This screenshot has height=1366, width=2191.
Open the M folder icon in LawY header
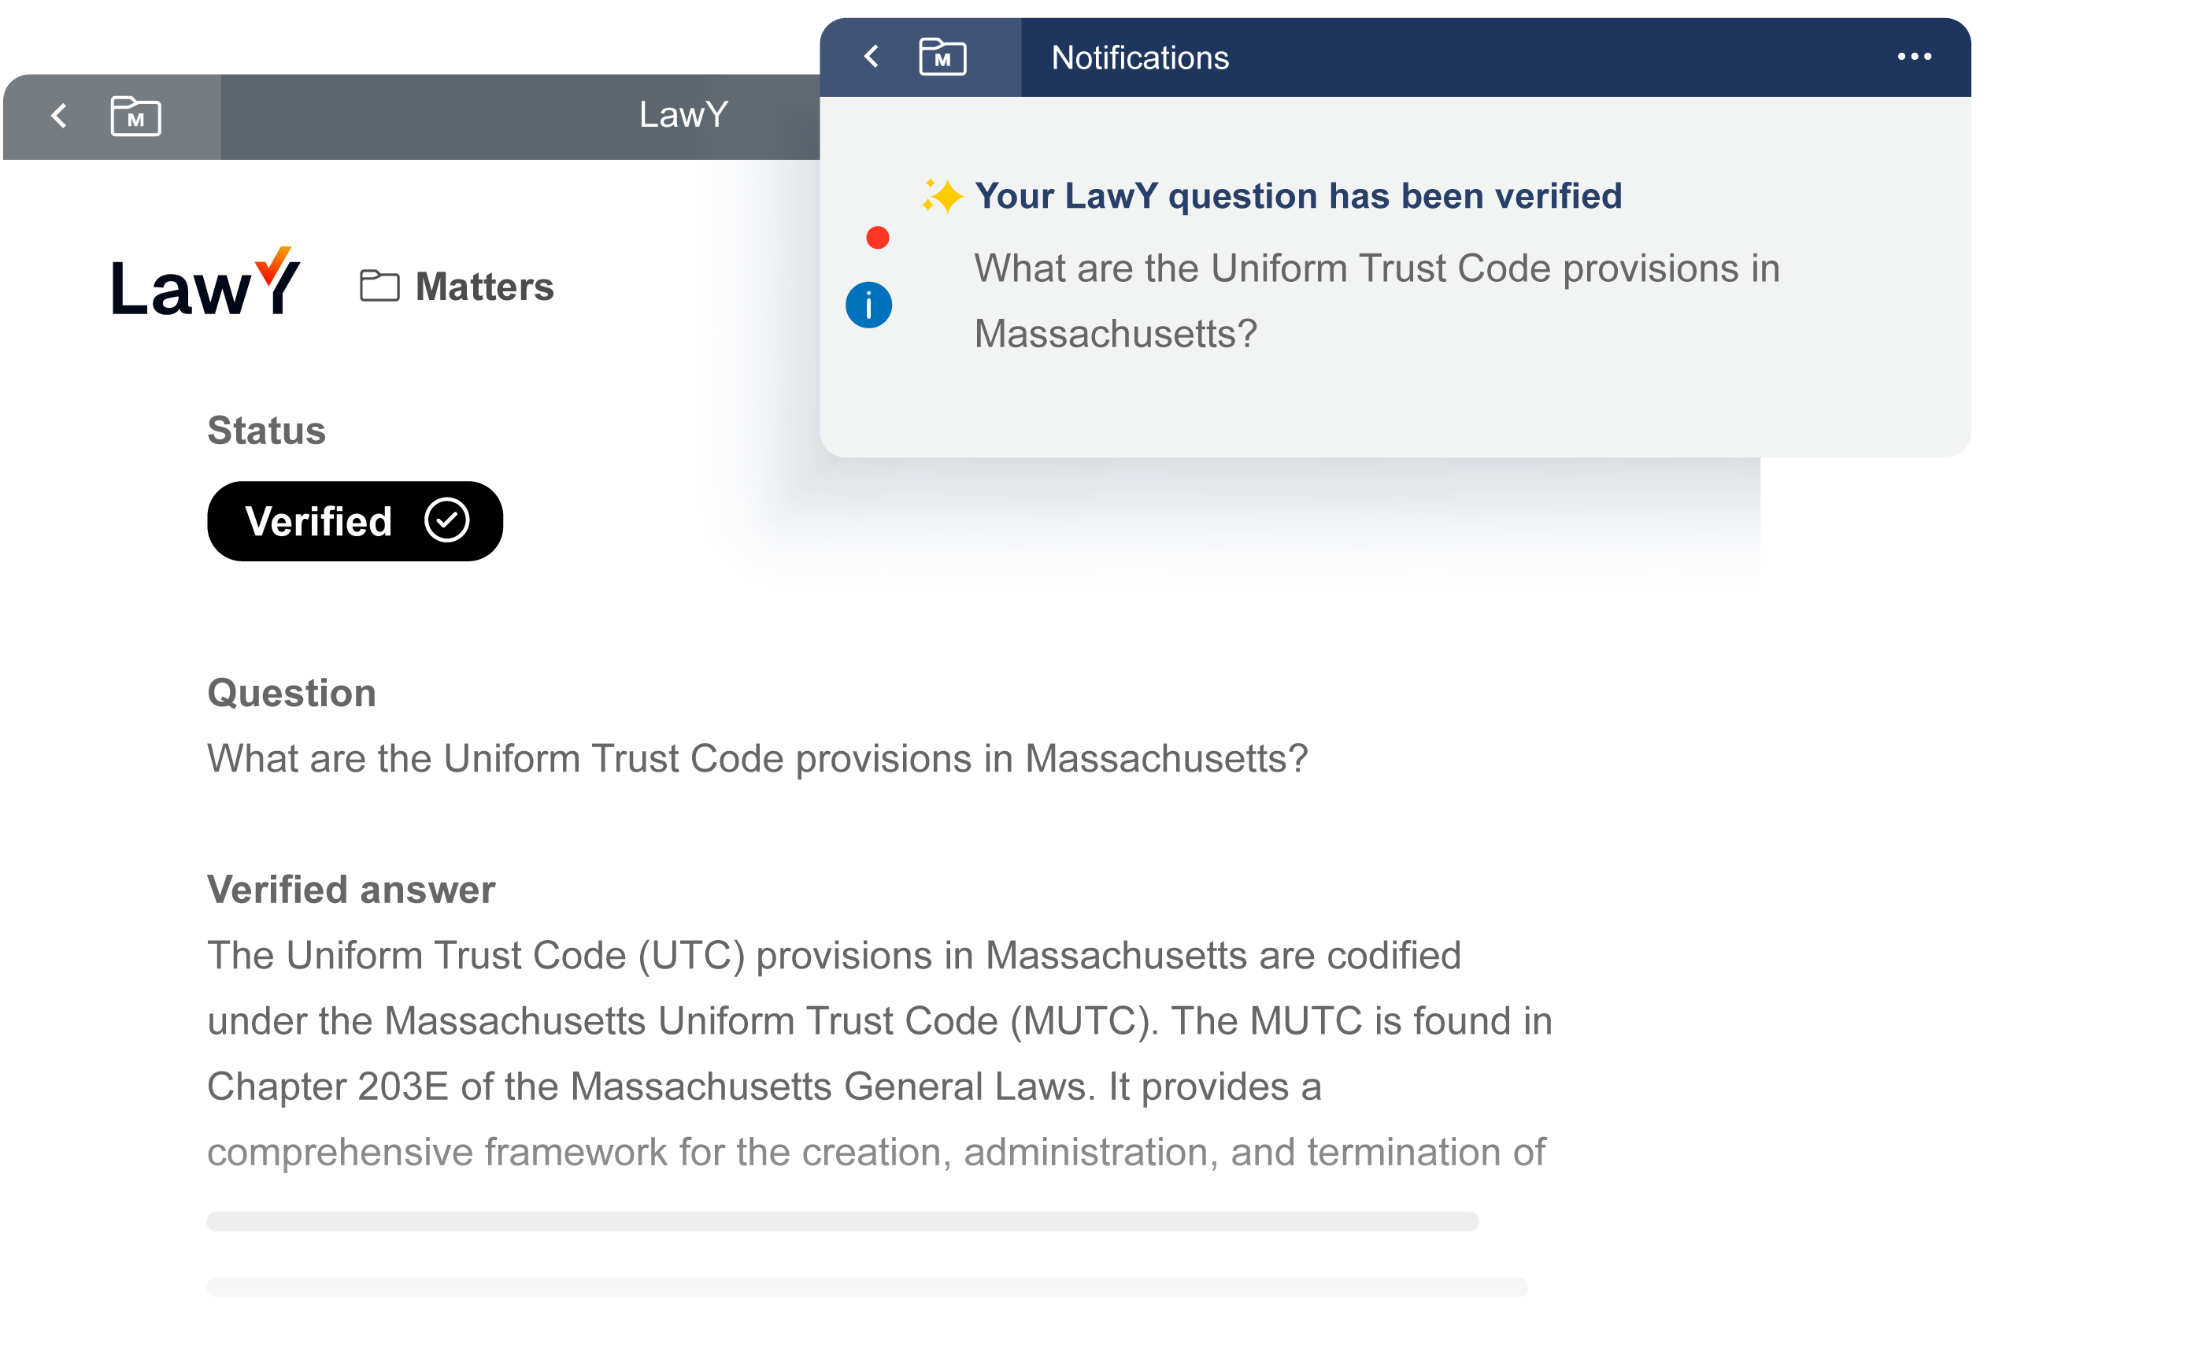click(x=135, y=117)
